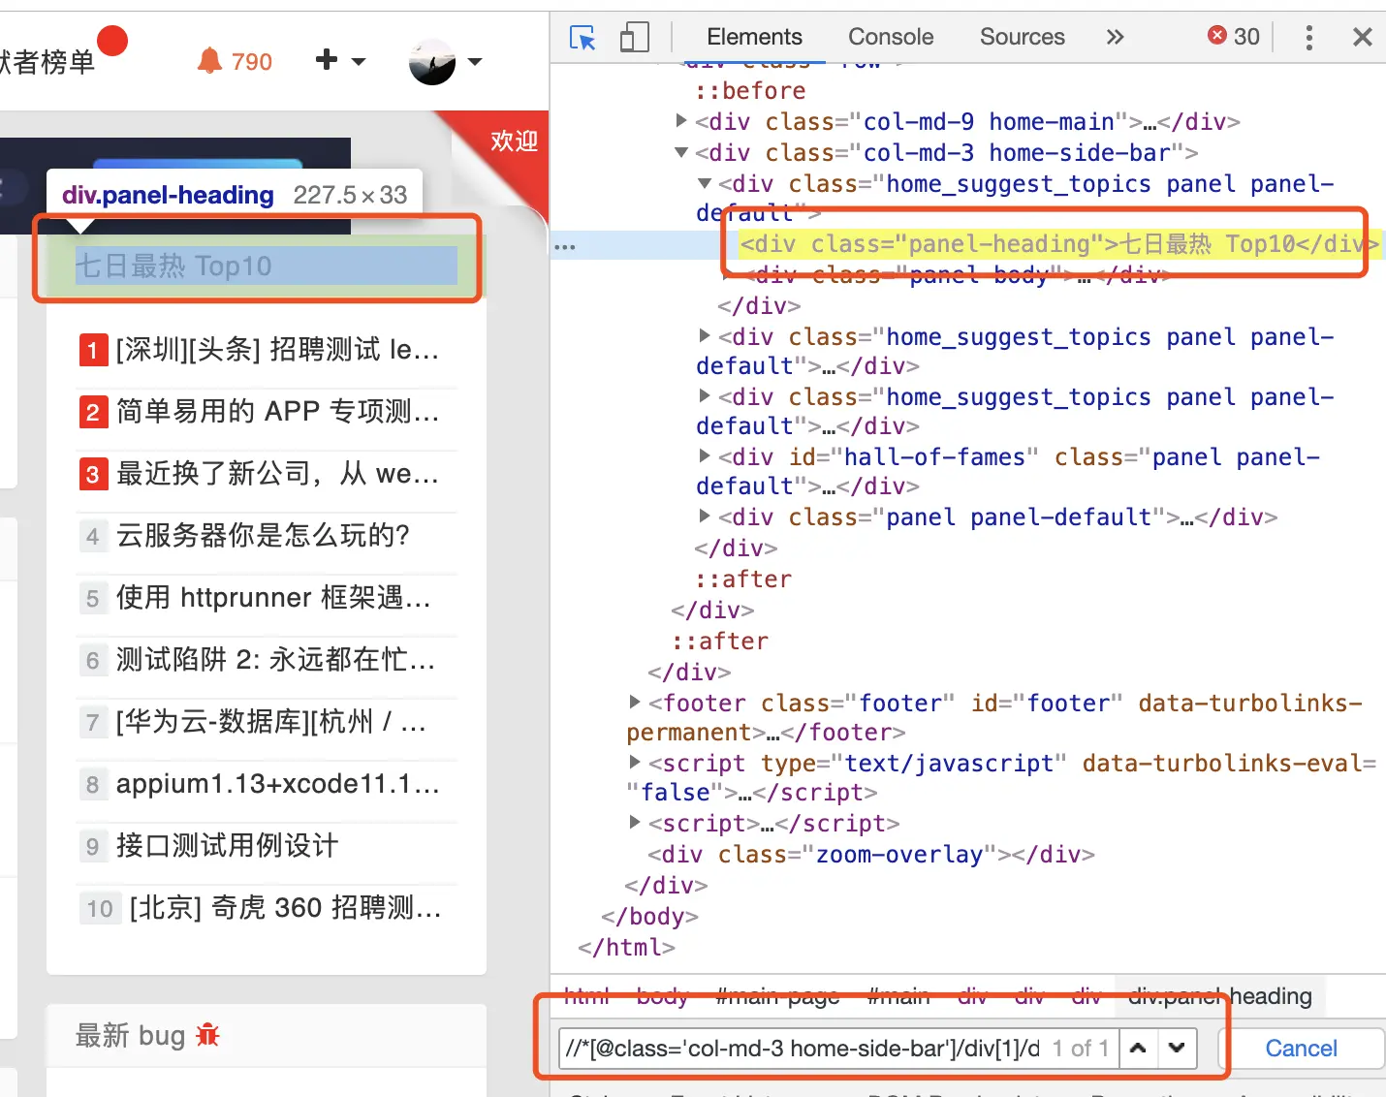Open topic 7 华为云-数据库 杭州
1386x1097 pixels.
(x=272, y=722)
